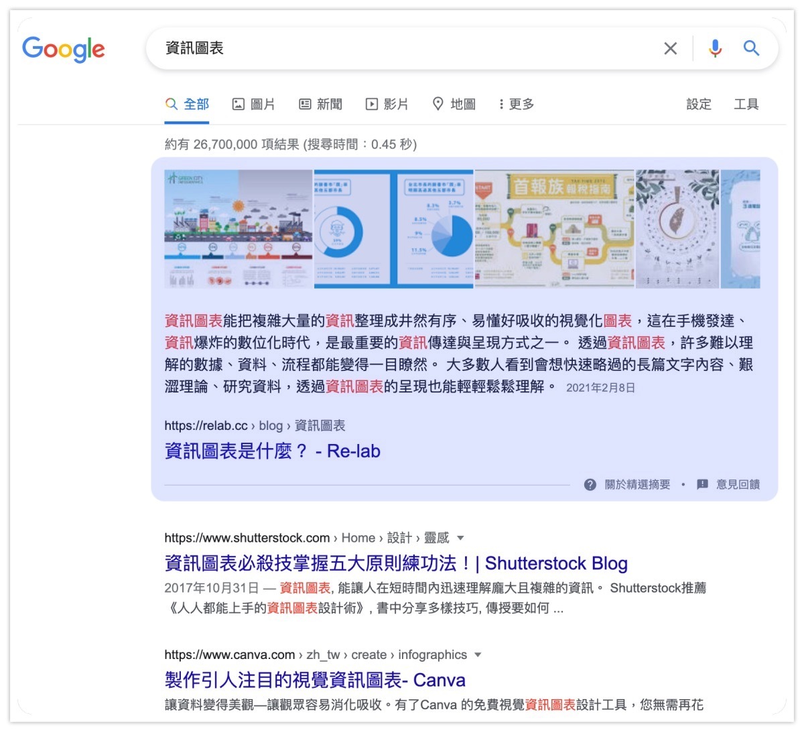
Task: Click the 圖片 tab's picture icon
Action: (x=239, y=104)
